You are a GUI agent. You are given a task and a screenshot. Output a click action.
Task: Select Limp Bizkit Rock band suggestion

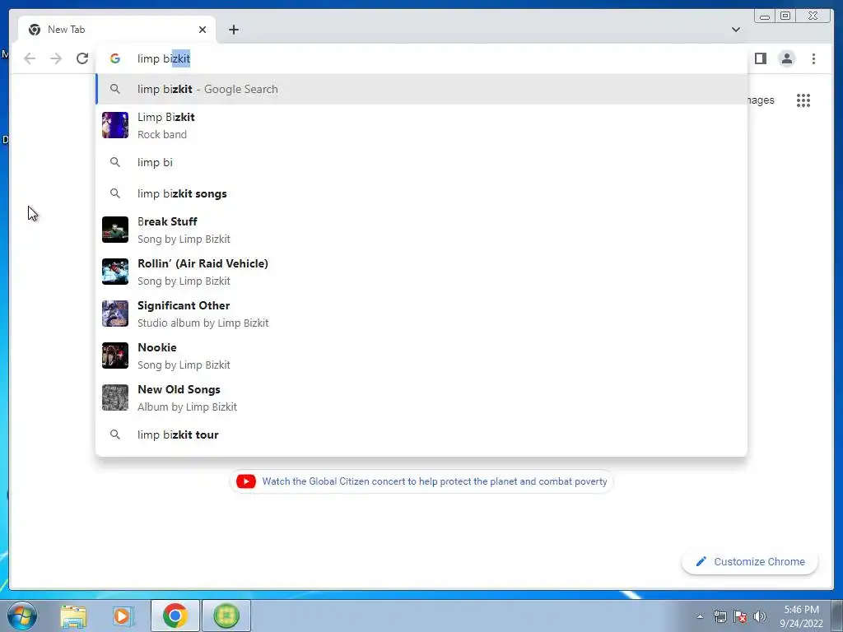(x=422, y=125)
